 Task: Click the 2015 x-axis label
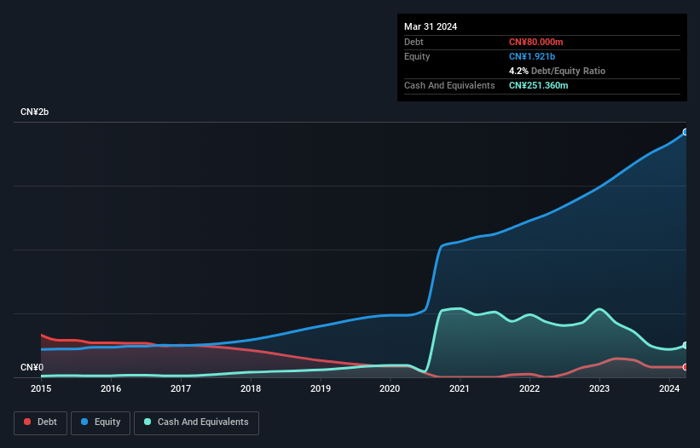coord(41,388)
